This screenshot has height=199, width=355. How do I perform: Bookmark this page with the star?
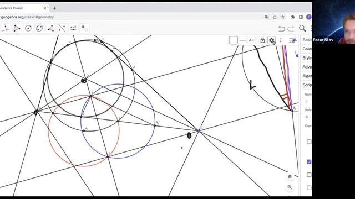point(283,17)
